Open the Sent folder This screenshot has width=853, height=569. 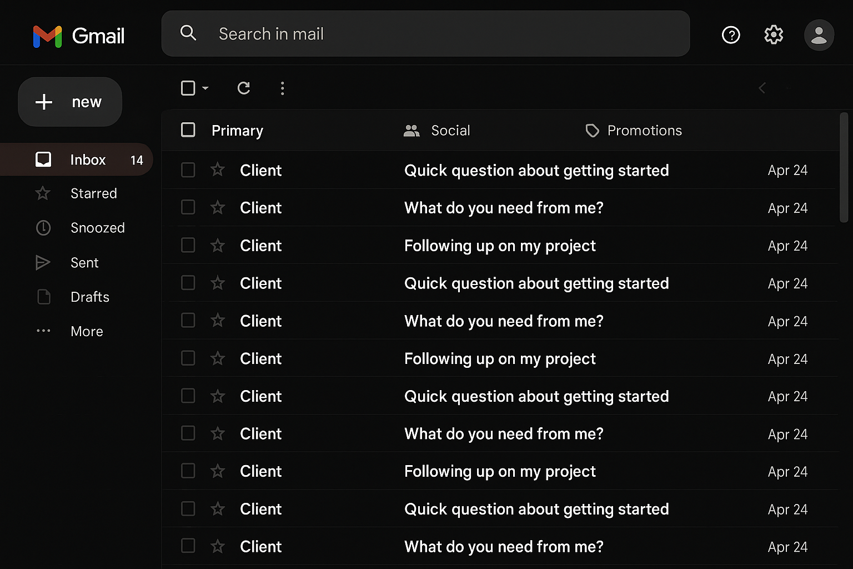84,262
